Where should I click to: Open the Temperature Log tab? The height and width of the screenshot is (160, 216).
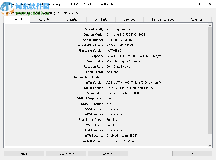pos(163,19)
